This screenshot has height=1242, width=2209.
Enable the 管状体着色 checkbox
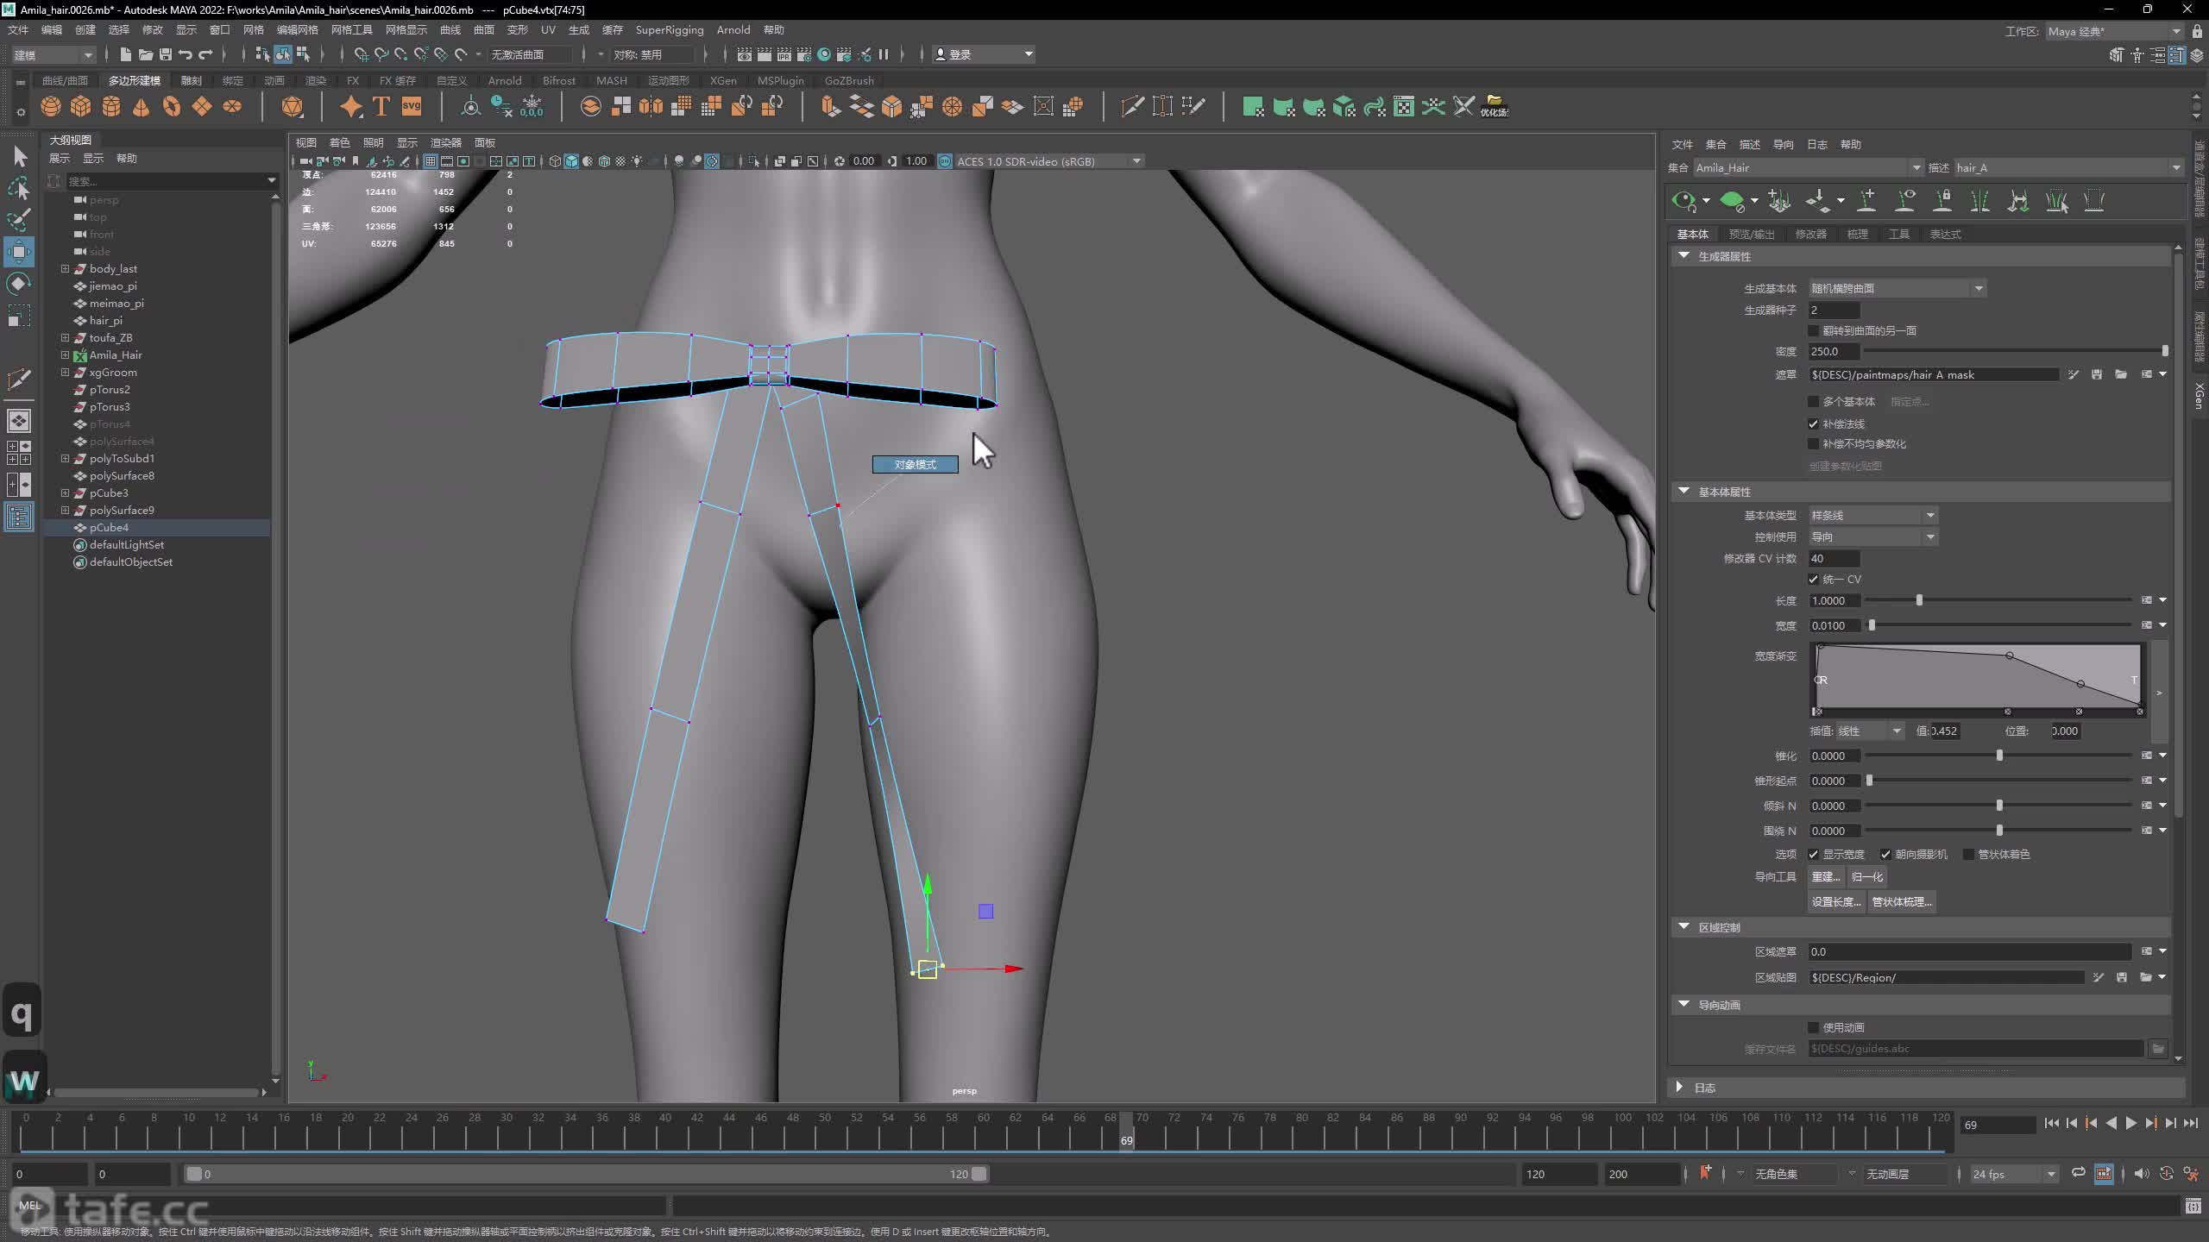coord(1968,855)
